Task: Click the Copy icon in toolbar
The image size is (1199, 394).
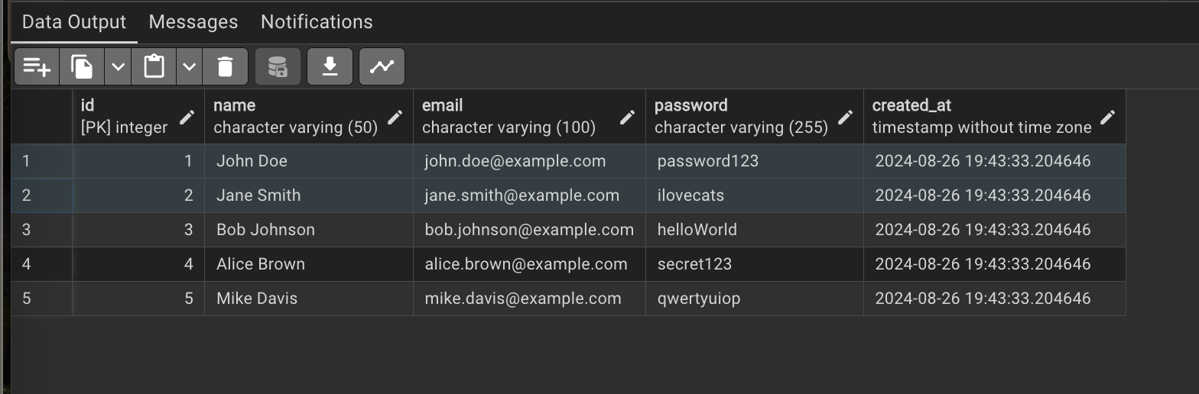Action: click(82, 66)
